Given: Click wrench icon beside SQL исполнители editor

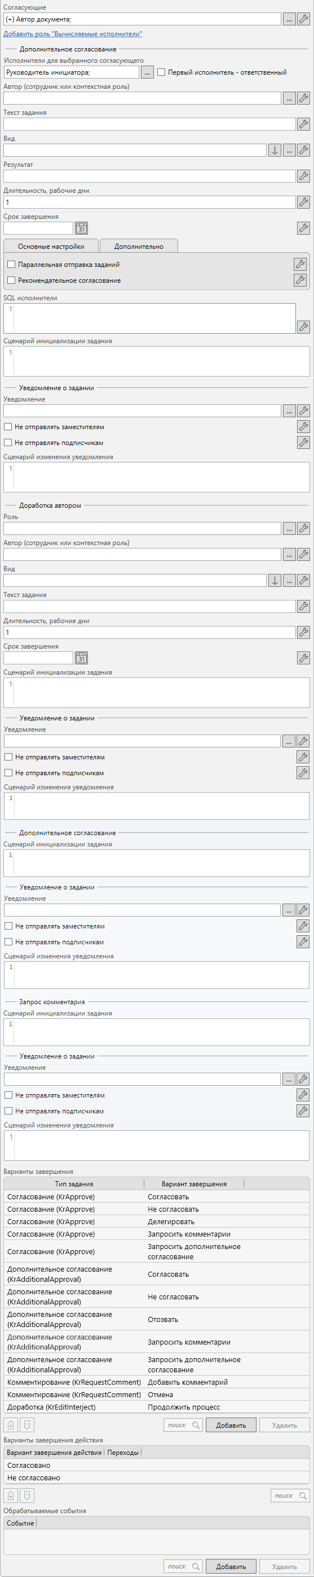Looking at the screenshot, I should point(303,327).
